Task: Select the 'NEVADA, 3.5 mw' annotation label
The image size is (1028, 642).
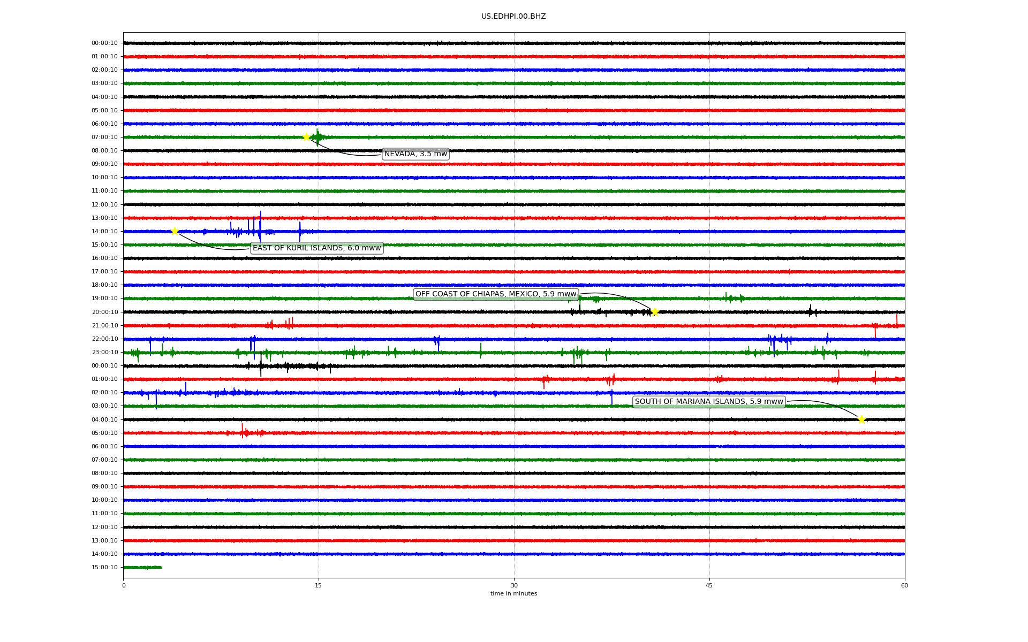Action: [x=415, y=154]
